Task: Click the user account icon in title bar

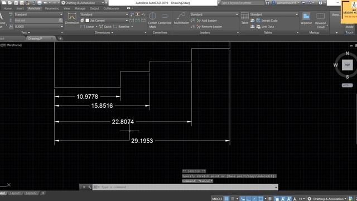Action: point(273,3)
